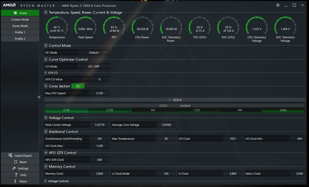Click APU GFX Clock 600 field
309x187 pixels.
point(100,160)
